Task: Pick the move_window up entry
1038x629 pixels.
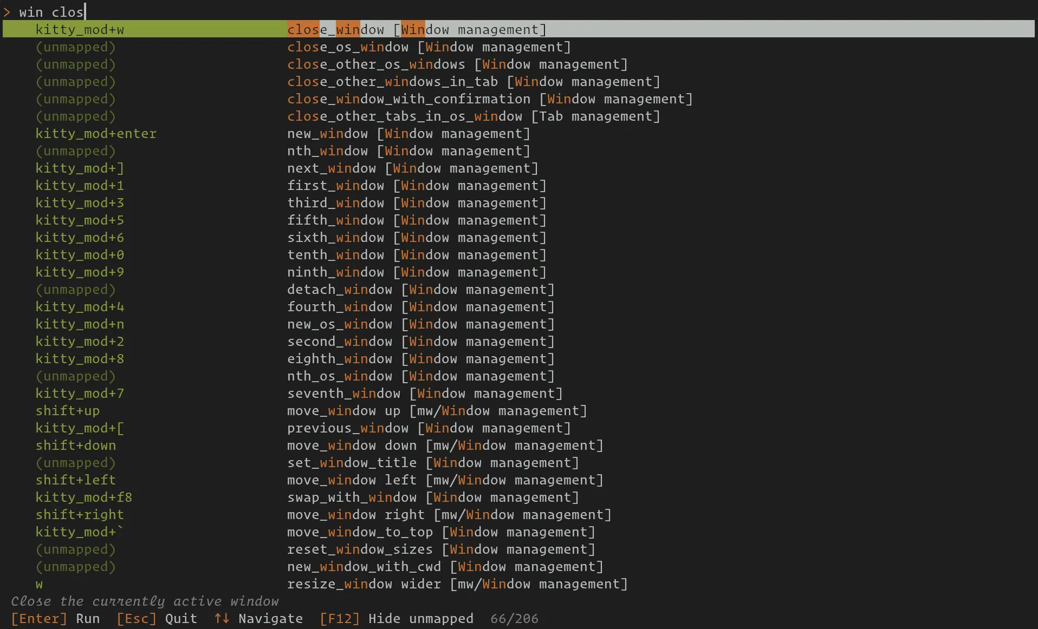Action: pos(518,410)
